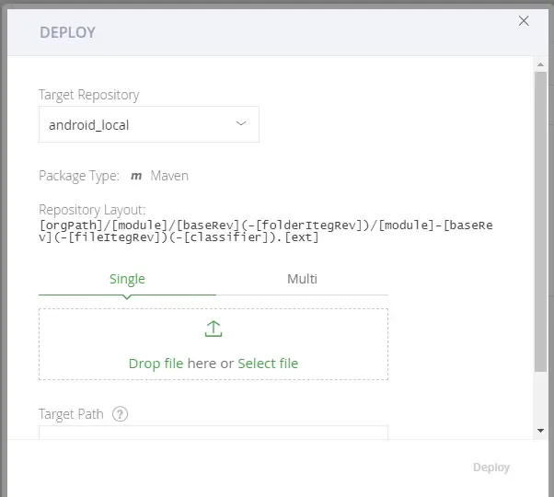The image size is (554, 497).
Task: Click the vertical scrollbar thumb
Action: click(540, 221)
